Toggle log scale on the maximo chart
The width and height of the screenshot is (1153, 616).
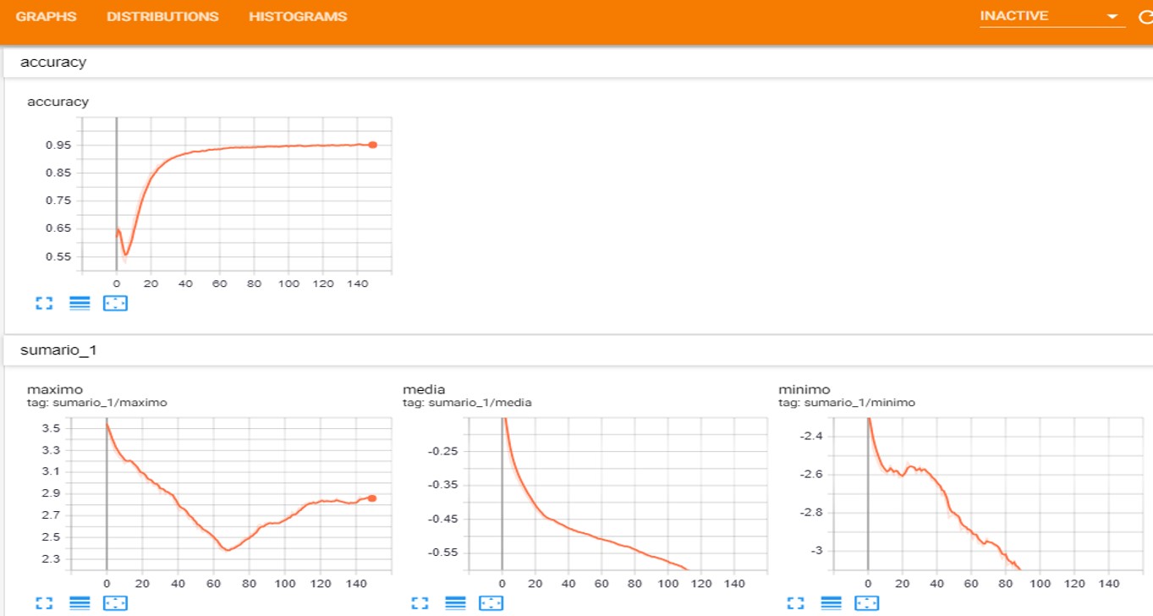pyautogui.click(x=80, y=602)
